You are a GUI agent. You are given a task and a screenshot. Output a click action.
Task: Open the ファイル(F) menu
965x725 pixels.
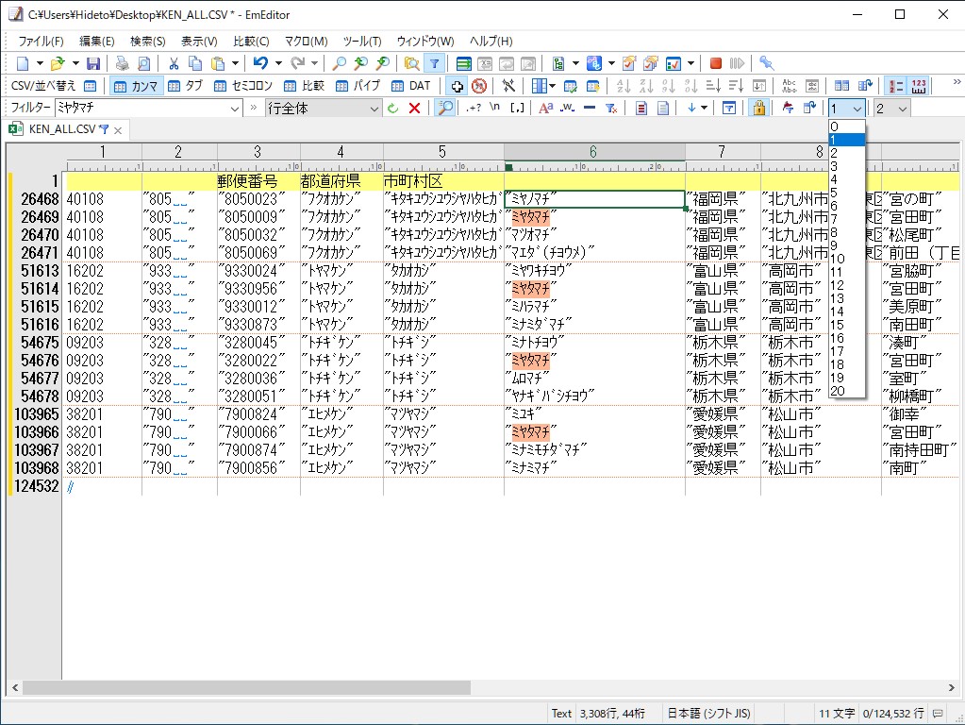point(41,42)
